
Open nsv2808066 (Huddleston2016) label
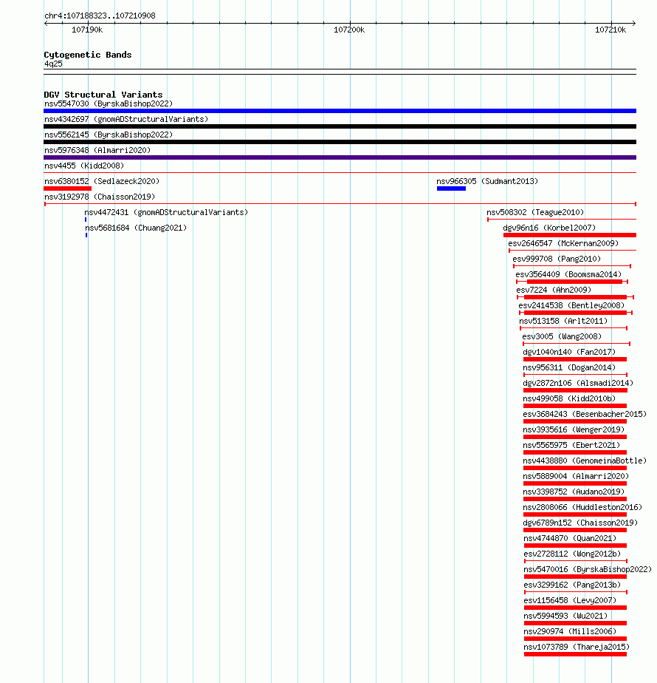point(582,508)
